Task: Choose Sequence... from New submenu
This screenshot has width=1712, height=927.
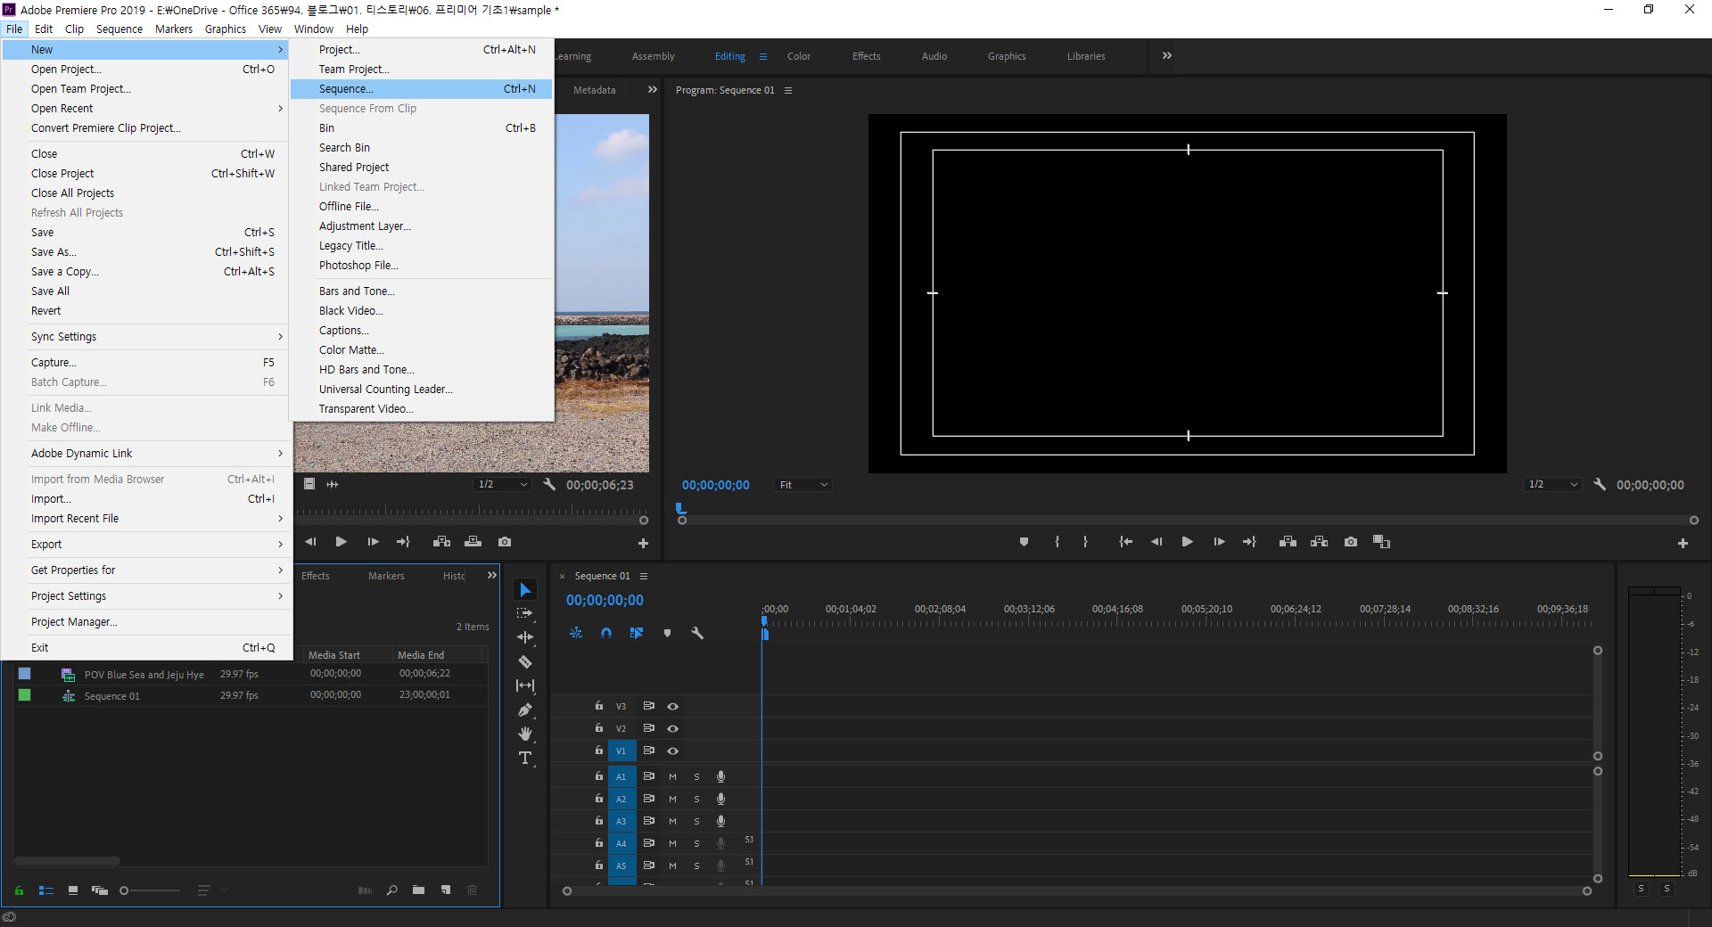Action: 421,89
